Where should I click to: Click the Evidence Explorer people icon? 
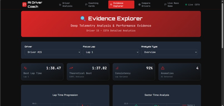[111, 4]
